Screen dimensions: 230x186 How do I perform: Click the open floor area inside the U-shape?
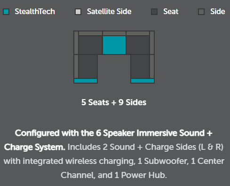tap(114, 69)
